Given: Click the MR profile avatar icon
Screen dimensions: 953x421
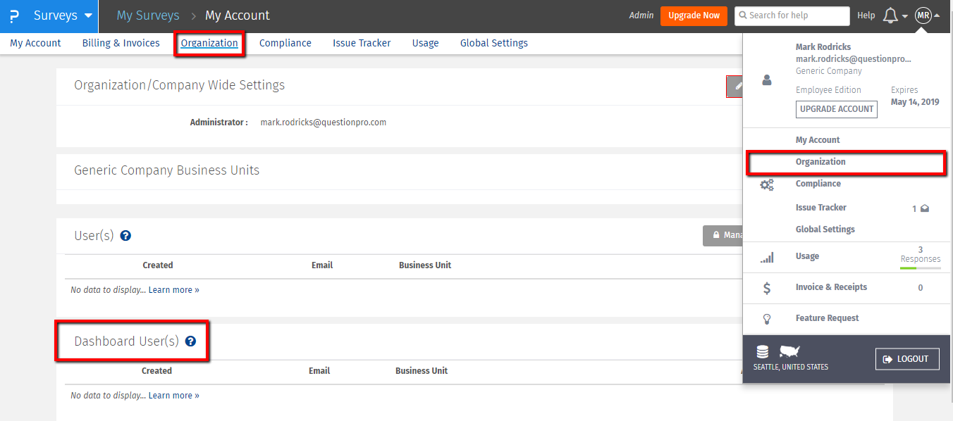Looking at the screenshot, I should (x=923, y=15).
